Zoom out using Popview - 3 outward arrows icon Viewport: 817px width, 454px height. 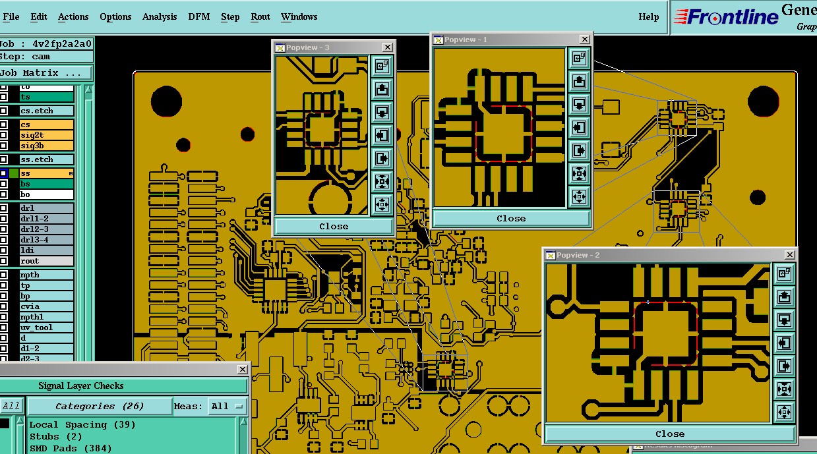(382, 204)
